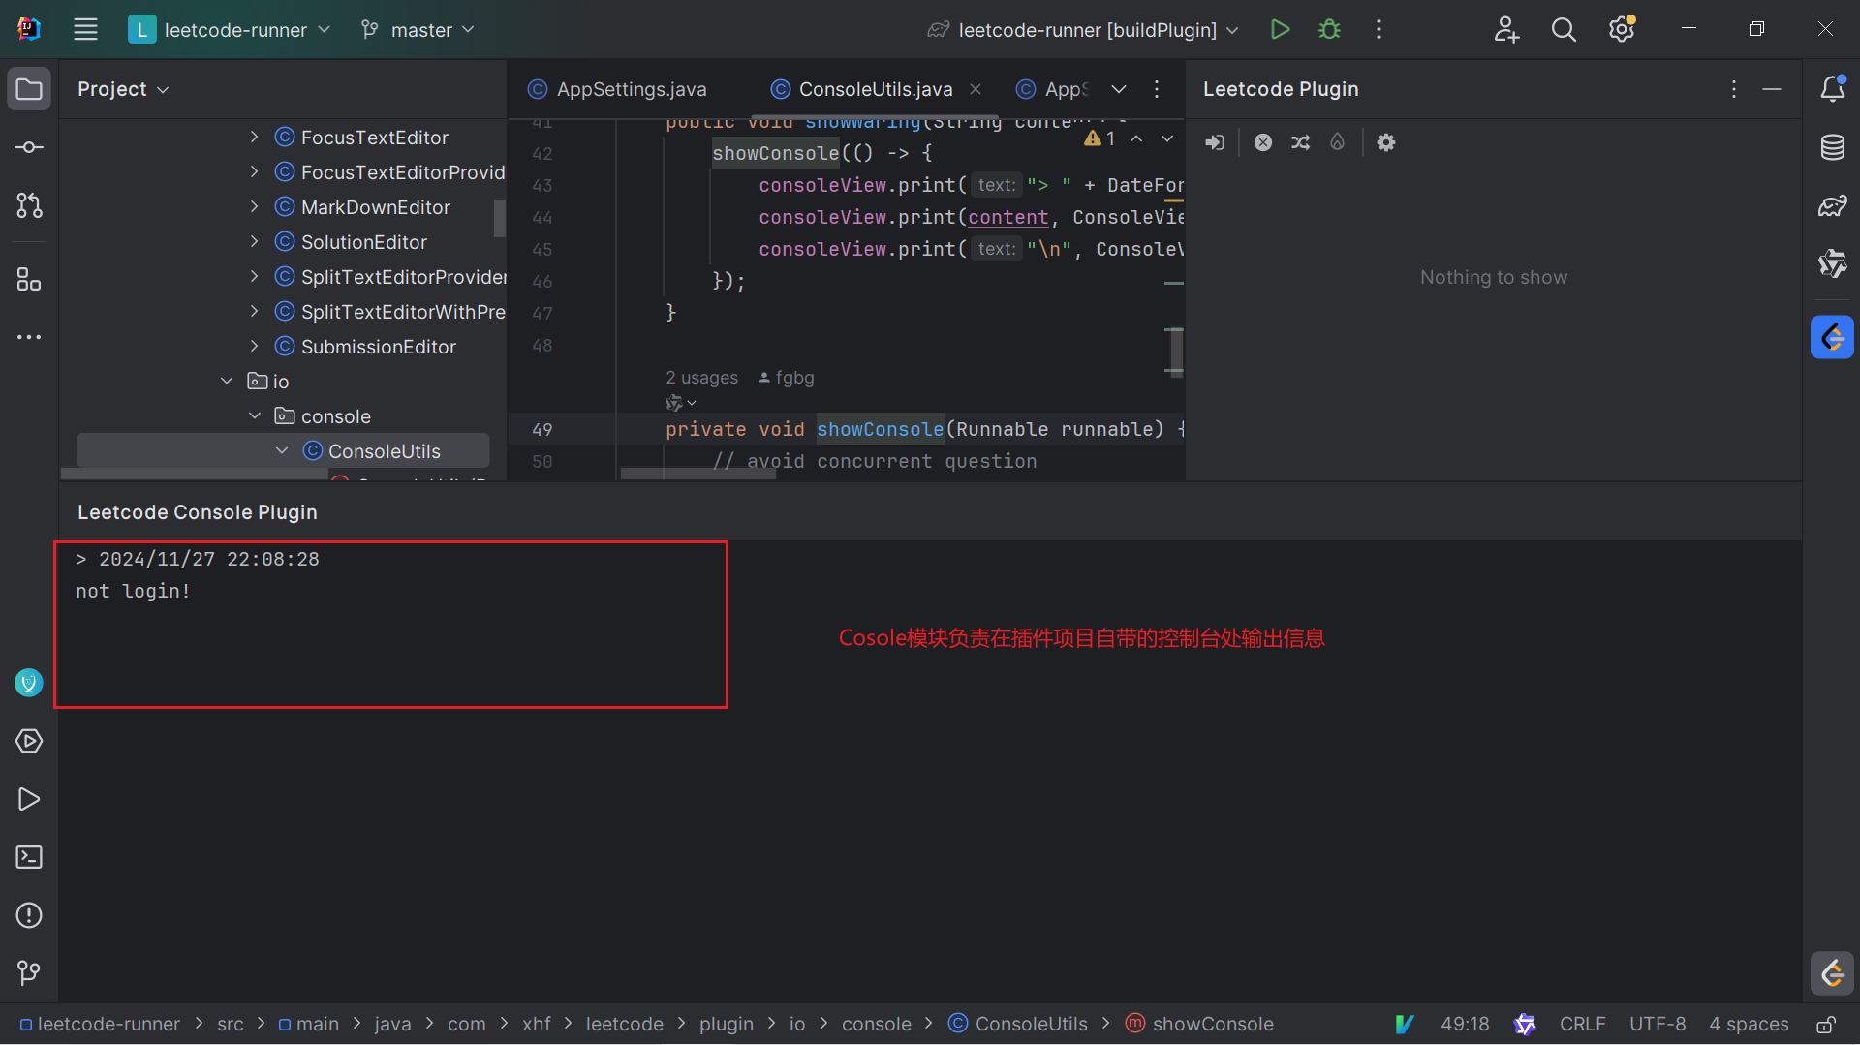Click the read-only lock status icon
Screen dimensions: 1860x1045
pyautogui.click(x=1826, y=1025)
